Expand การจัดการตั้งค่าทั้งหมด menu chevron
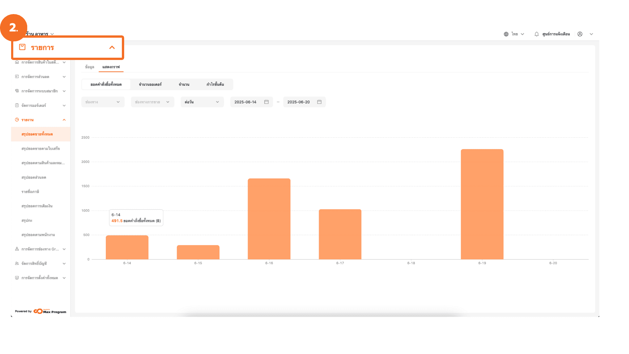The width and height of the screenshot is (629, 354). click(64, 278)
